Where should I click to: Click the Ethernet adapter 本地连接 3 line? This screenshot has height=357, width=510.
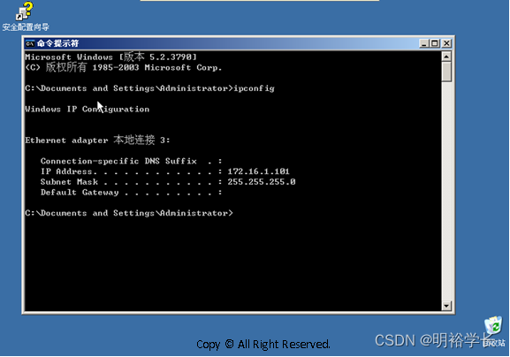pyautogui.click(x=97, y=141)
